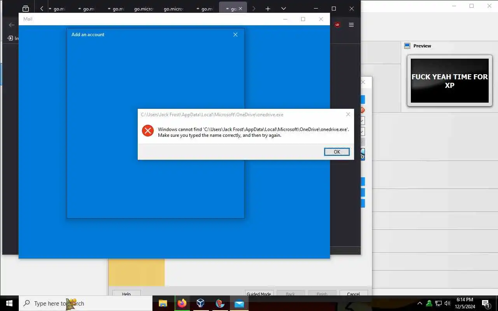Open the uBlock Origin extension icon
Viewport: 498px width, 311px height.
point(337,25)
